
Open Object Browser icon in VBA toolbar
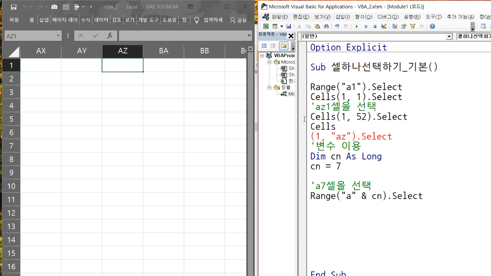point(413,26)
